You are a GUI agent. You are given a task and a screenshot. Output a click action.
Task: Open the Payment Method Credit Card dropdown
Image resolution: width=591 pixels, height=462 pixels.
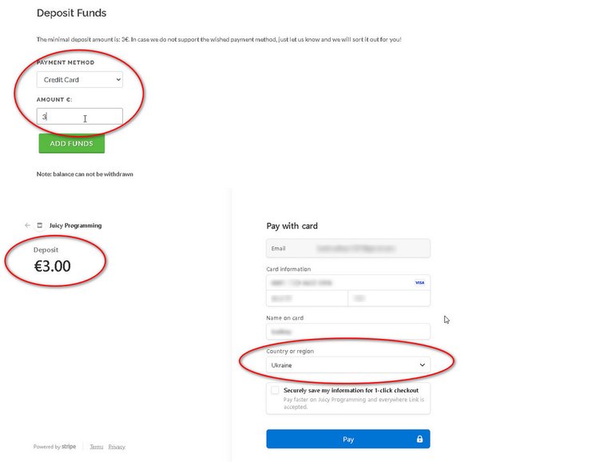pyautogui.click(x=80, y=80)
